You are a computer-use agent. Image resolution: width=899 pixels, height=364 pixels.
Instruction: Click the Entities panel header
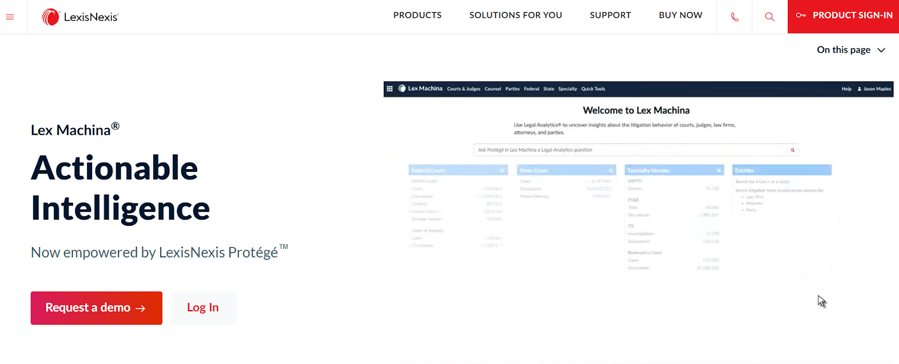click(x=782, y=170)
